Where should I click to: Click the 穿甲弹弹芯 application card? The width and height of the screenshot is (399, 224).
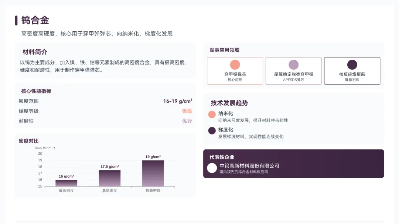coord(235,71)
